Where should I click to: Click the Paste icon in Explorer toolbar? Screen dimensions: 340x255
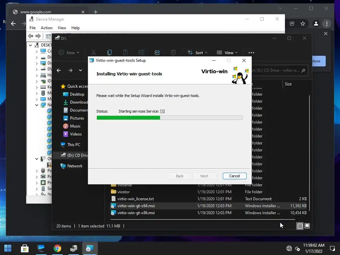coord(125,52)
